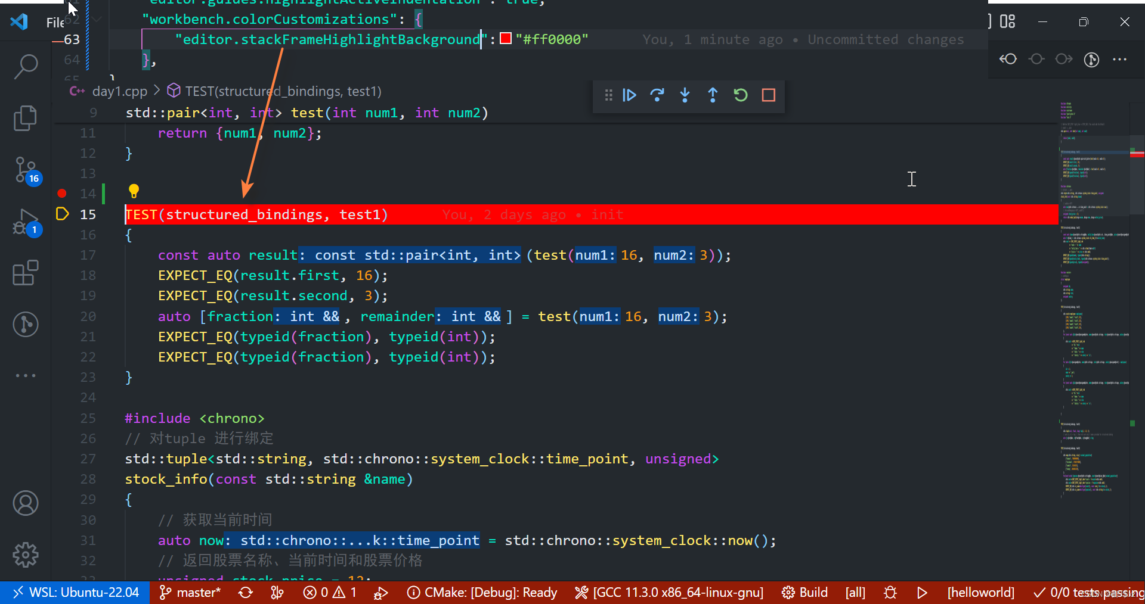1145x604 pixels.
Task: Click the 'You, 2 days ago • init' annotation
Action: click(x=533, y=214)
